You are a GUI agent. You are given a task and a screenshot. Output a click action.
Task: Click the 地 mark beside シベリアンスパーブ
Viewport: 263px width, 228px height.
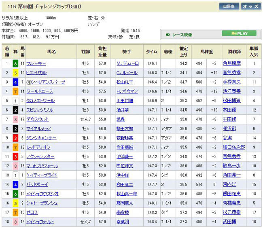29,82
